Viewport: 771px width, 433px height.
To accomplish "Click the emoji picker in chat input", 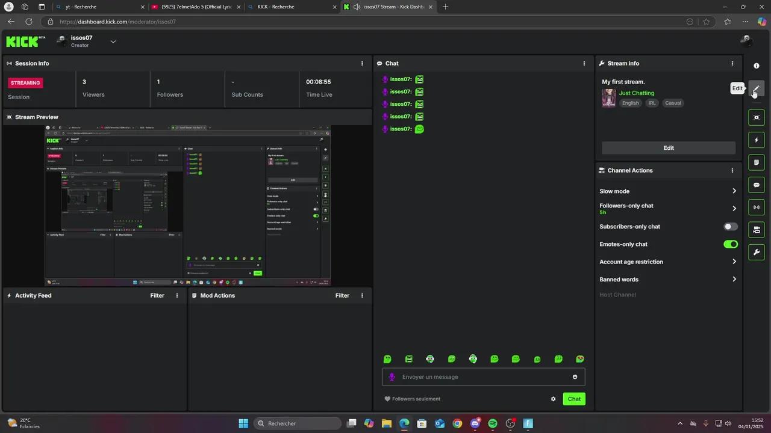I will 575,376.
